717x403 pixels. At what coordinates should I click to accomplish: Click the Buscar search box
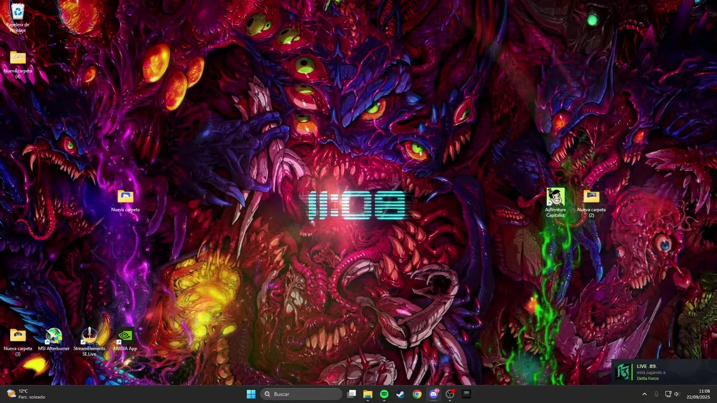click(x=301, y=394)
